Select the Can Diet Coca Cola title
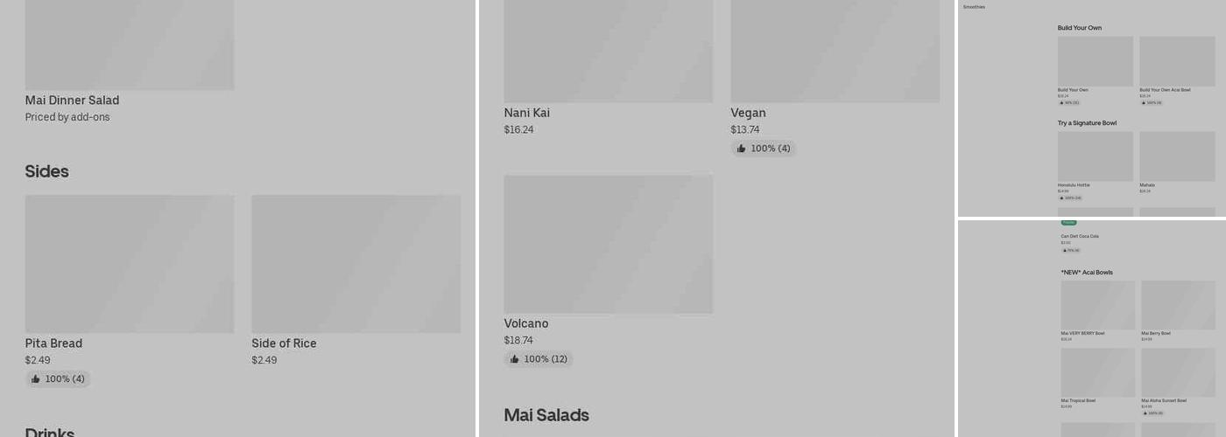1226x437 pixels. tap(1079, 236)
